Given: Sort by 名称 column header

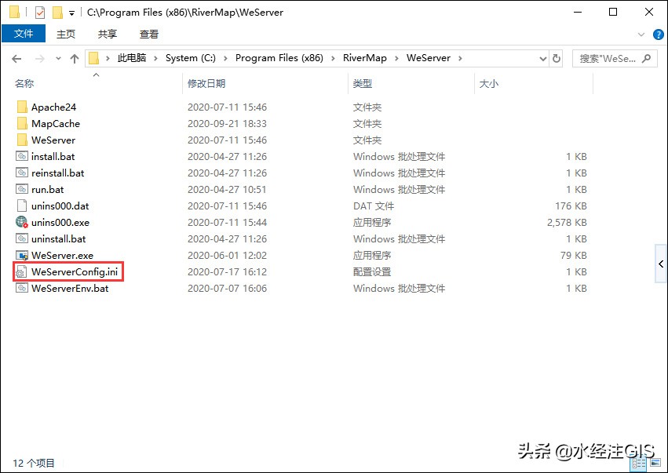Looking at the screenshot, I should pyautogui.click(x=24, y=83).
